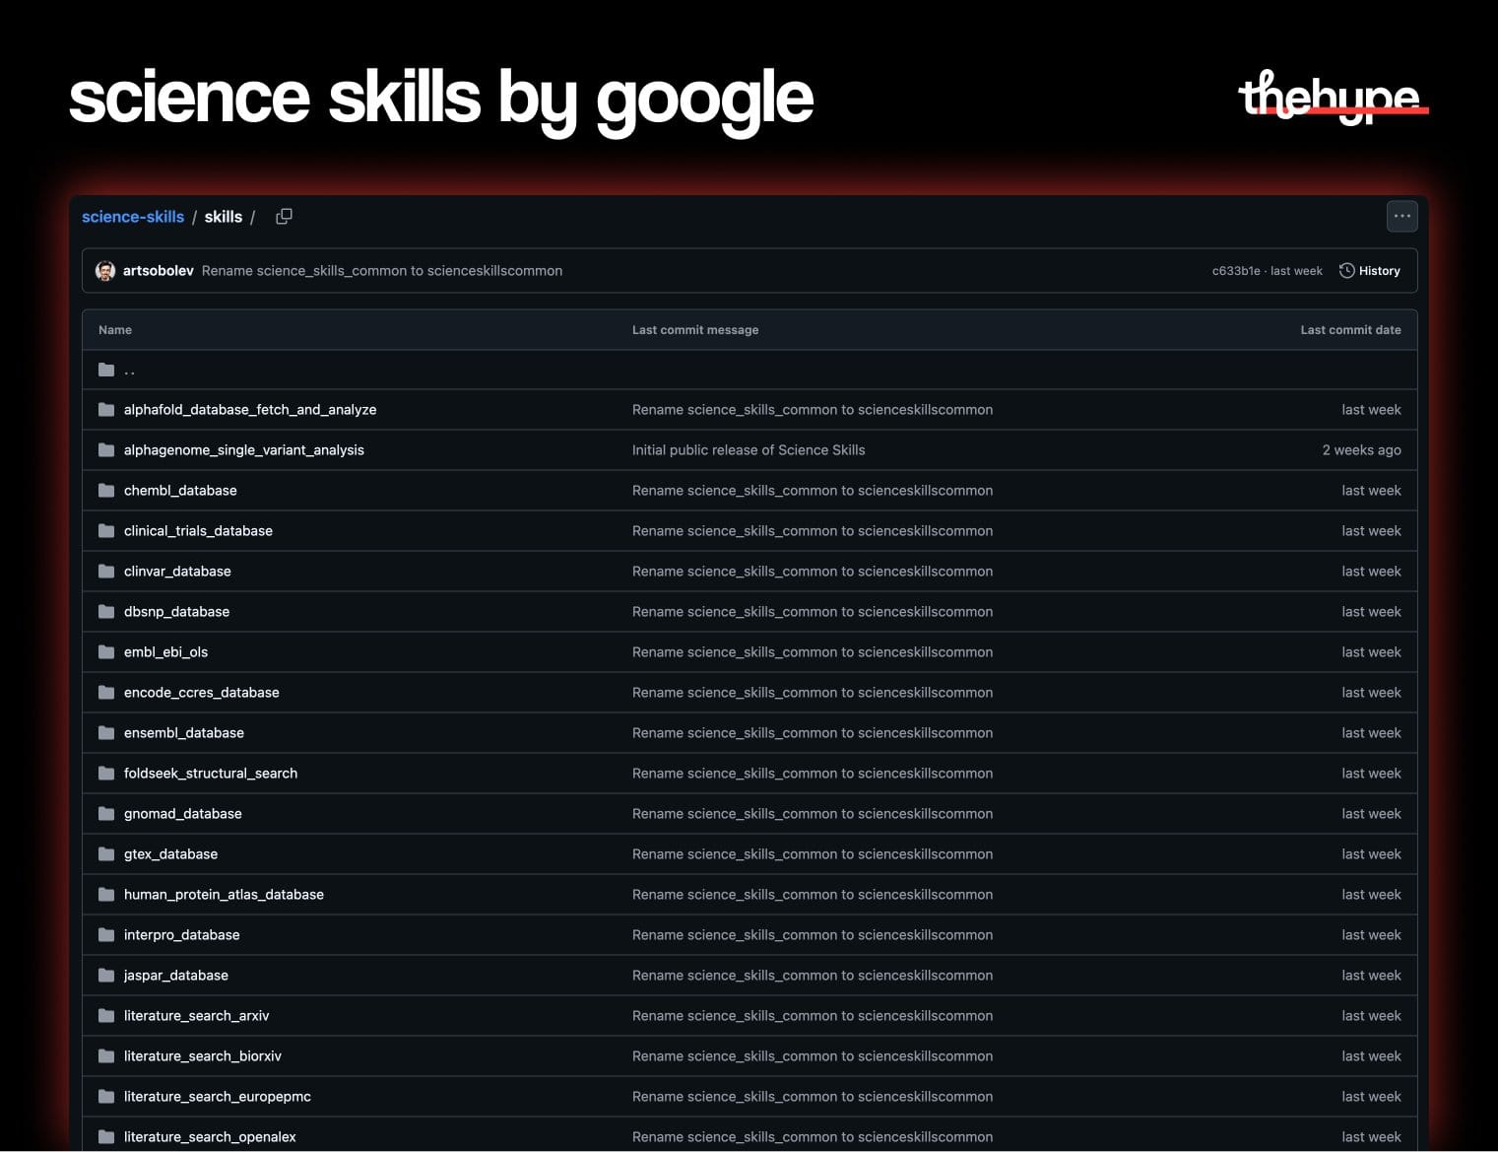The height and width of the screenshot is (1152, 1498).
Task: Open artsobolev's avatar image
Action: (x=105, y=271)
